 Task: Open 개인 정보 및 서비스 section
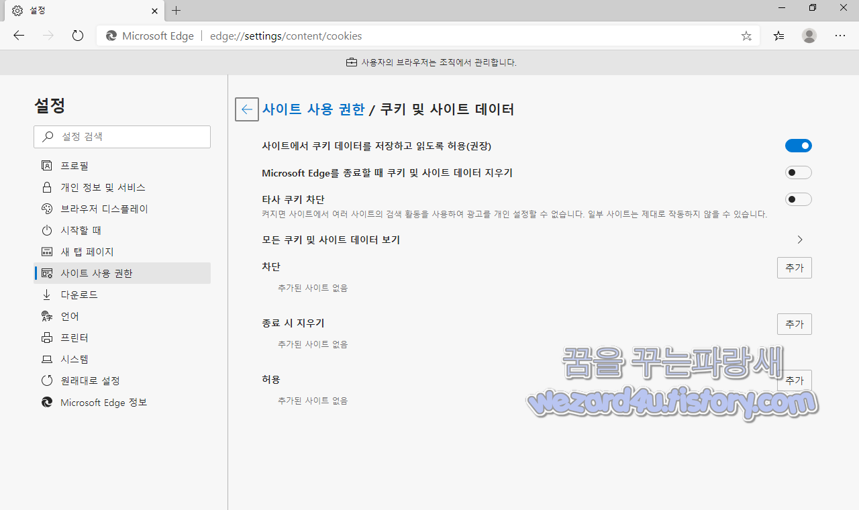122,187
